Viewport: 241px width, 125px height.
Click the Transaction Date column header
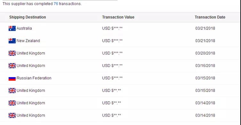pos(210,17)
